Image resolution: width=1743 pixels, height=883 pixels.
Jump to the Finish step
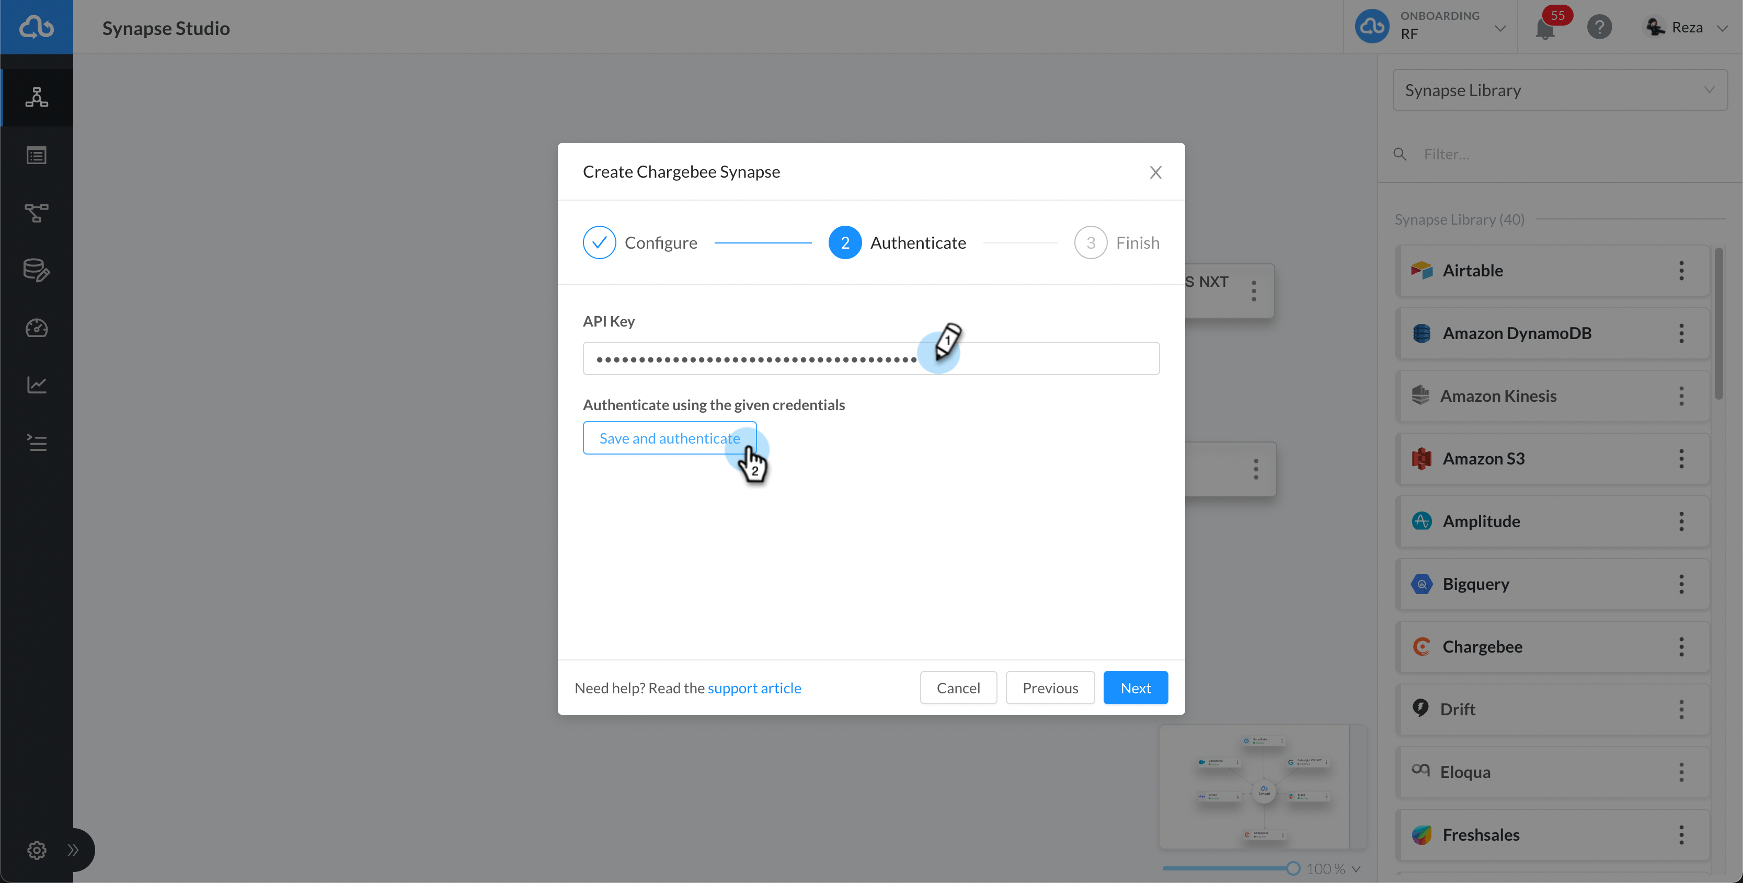point(1117,243)
